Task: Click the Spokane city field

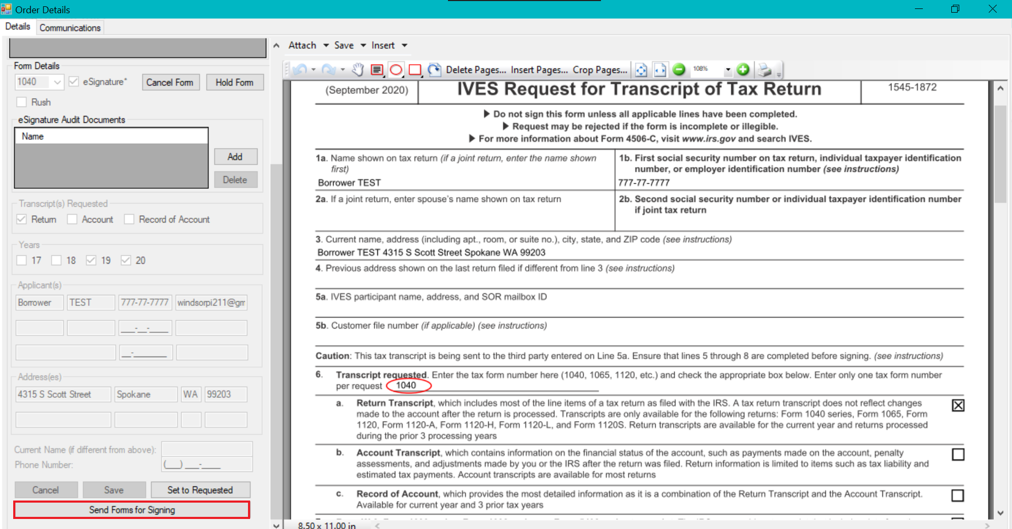Action: [x=146, y=395]
